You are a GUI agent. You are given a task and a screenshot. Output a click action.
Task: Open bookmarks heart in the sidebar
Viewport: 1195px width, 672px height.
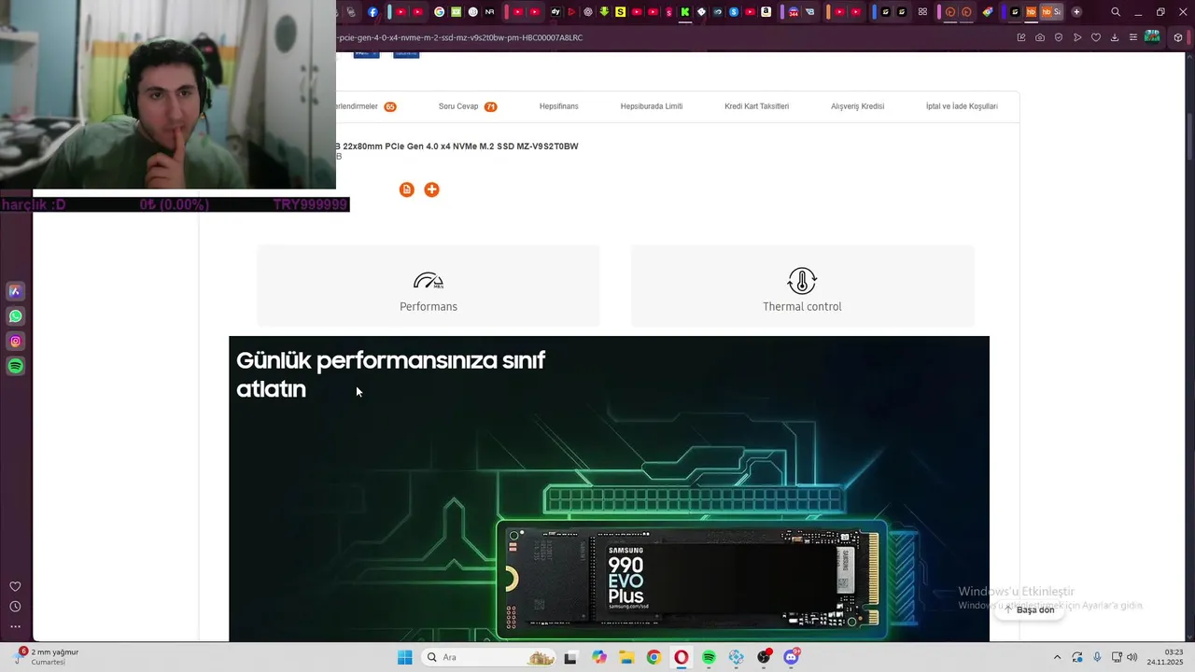15,586
